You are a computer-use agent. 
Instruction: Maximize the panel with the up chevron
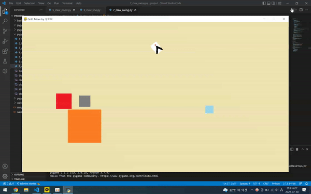tap(303, 150)
